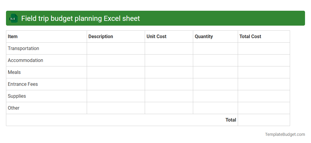This screenshot has height=143, width=311.
Task: Click the Total Cost cell for Meals
Action: point(264,72)
